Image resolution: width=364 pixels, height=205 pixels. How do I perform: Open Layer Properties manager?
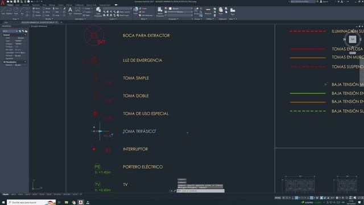[x=98, y=12]
